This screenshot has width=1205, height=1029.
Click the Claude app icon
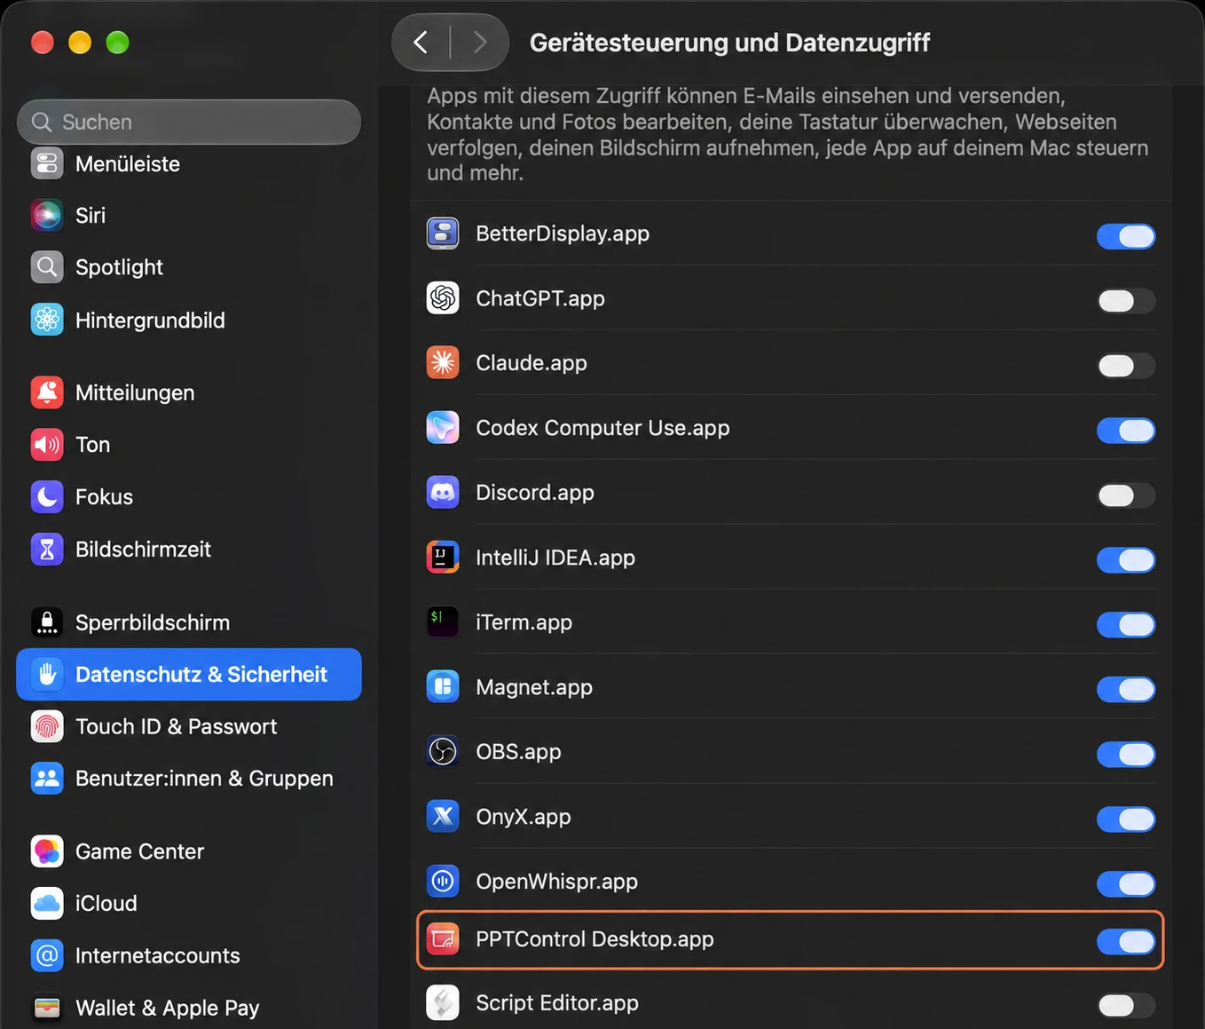click(x=443, y=363)
